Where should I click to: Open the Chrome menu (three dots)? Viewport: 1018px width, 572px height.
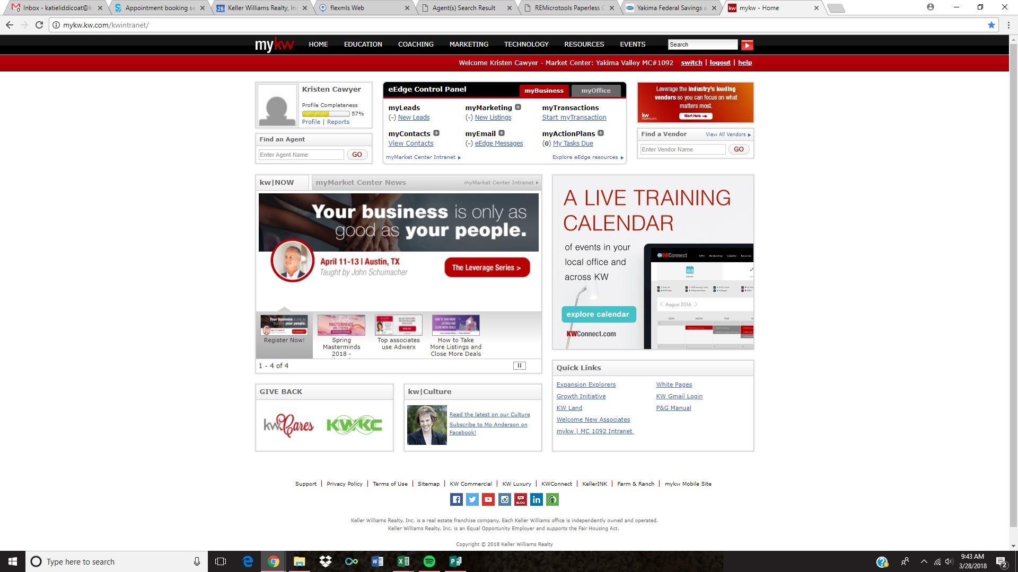point(1008,25)
